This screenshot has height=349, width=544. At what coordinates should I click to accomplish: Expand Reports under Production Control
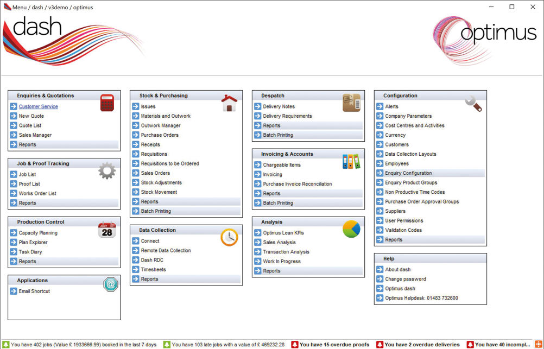(64, 262)
